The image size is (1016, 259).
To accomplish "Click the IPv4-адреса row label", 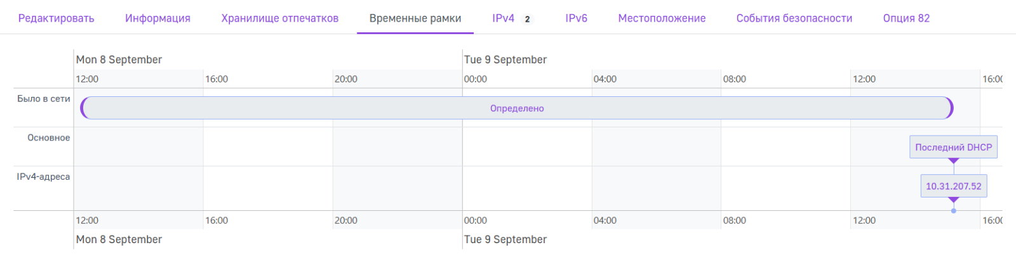I will tap(43, 177).
